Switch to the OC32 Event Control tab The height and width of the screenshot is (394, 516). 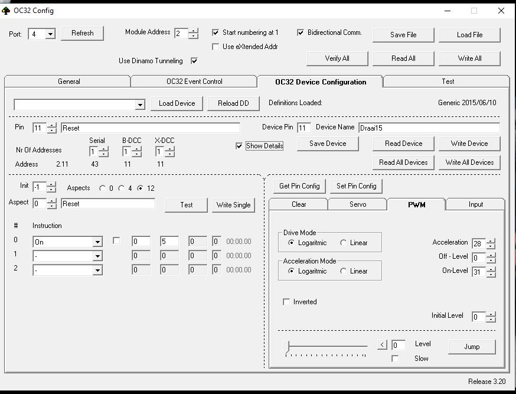pyautogui.click(x=194, y=82)
